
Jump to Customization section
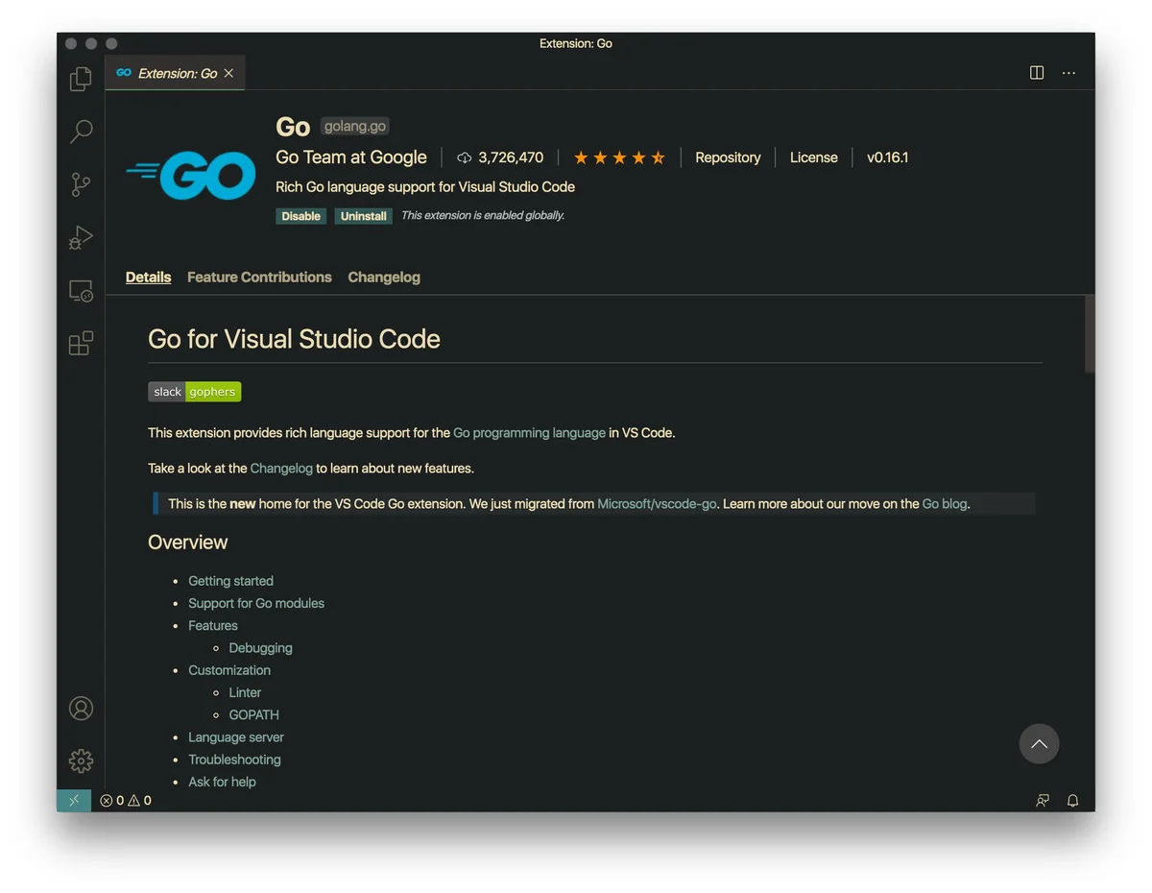pyautogui.click(x=229, y=670)
